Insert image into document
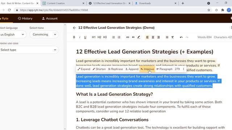 coord(167,37)
